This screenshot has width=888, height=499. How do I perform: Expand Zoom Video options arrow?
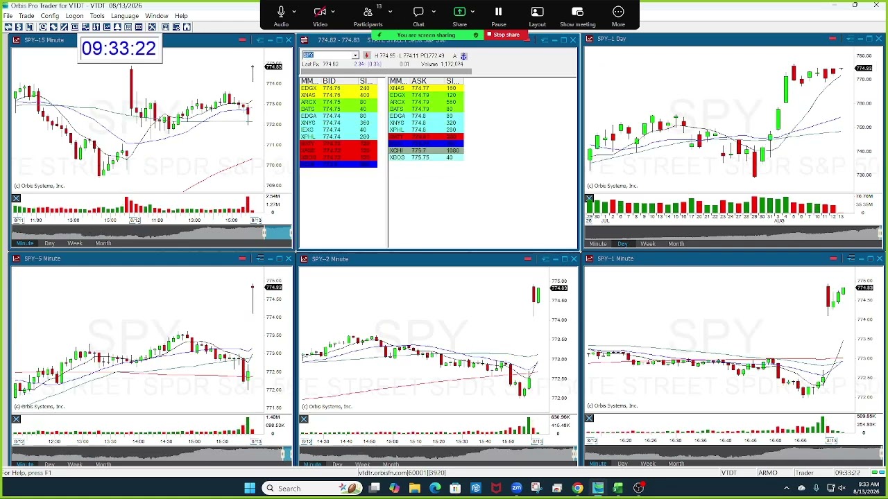click(x=333, y=11)
